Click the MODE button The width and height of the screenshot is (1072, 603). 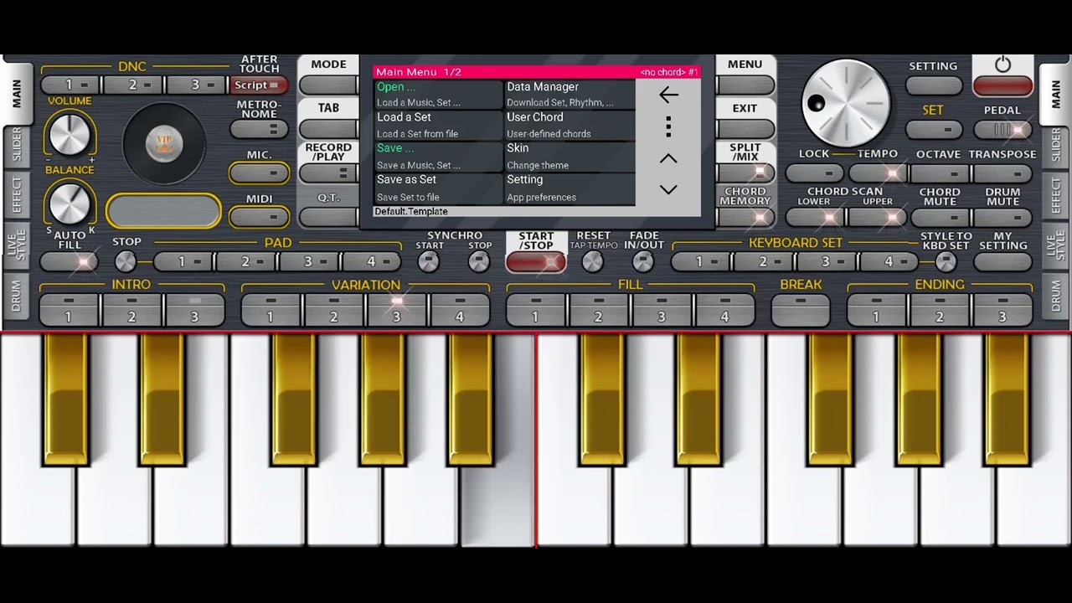coord(328,85)
